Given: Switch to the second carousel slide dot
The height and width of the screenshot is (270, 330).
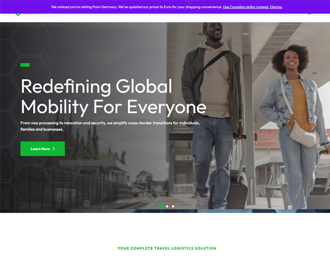Looking at the screenshot, I should click(x=167, y=206).
